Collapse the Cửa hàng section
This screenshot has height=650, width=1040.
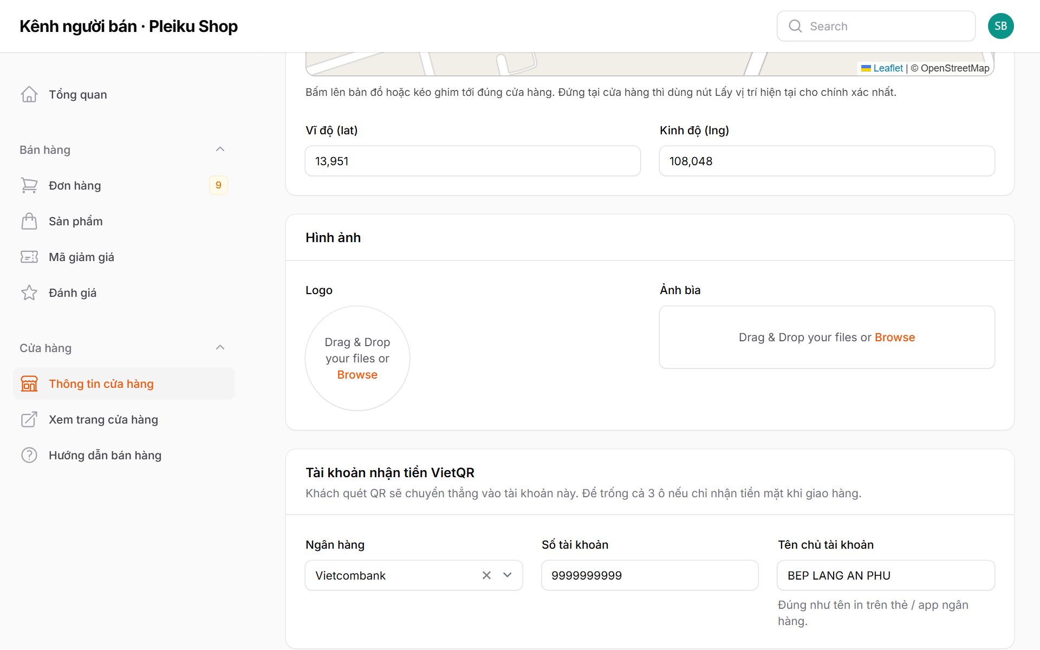tap(220, 348)
